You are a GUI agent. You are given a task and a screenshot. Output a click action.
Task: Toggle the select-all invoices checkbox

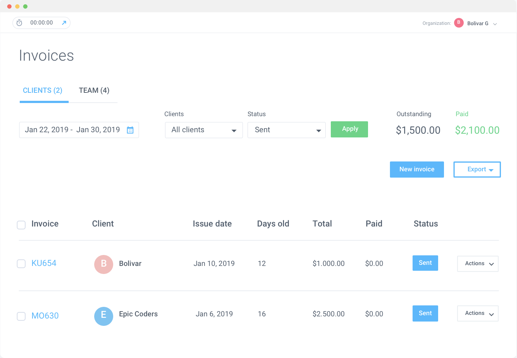pyautogui.click(x=21, y=225)
